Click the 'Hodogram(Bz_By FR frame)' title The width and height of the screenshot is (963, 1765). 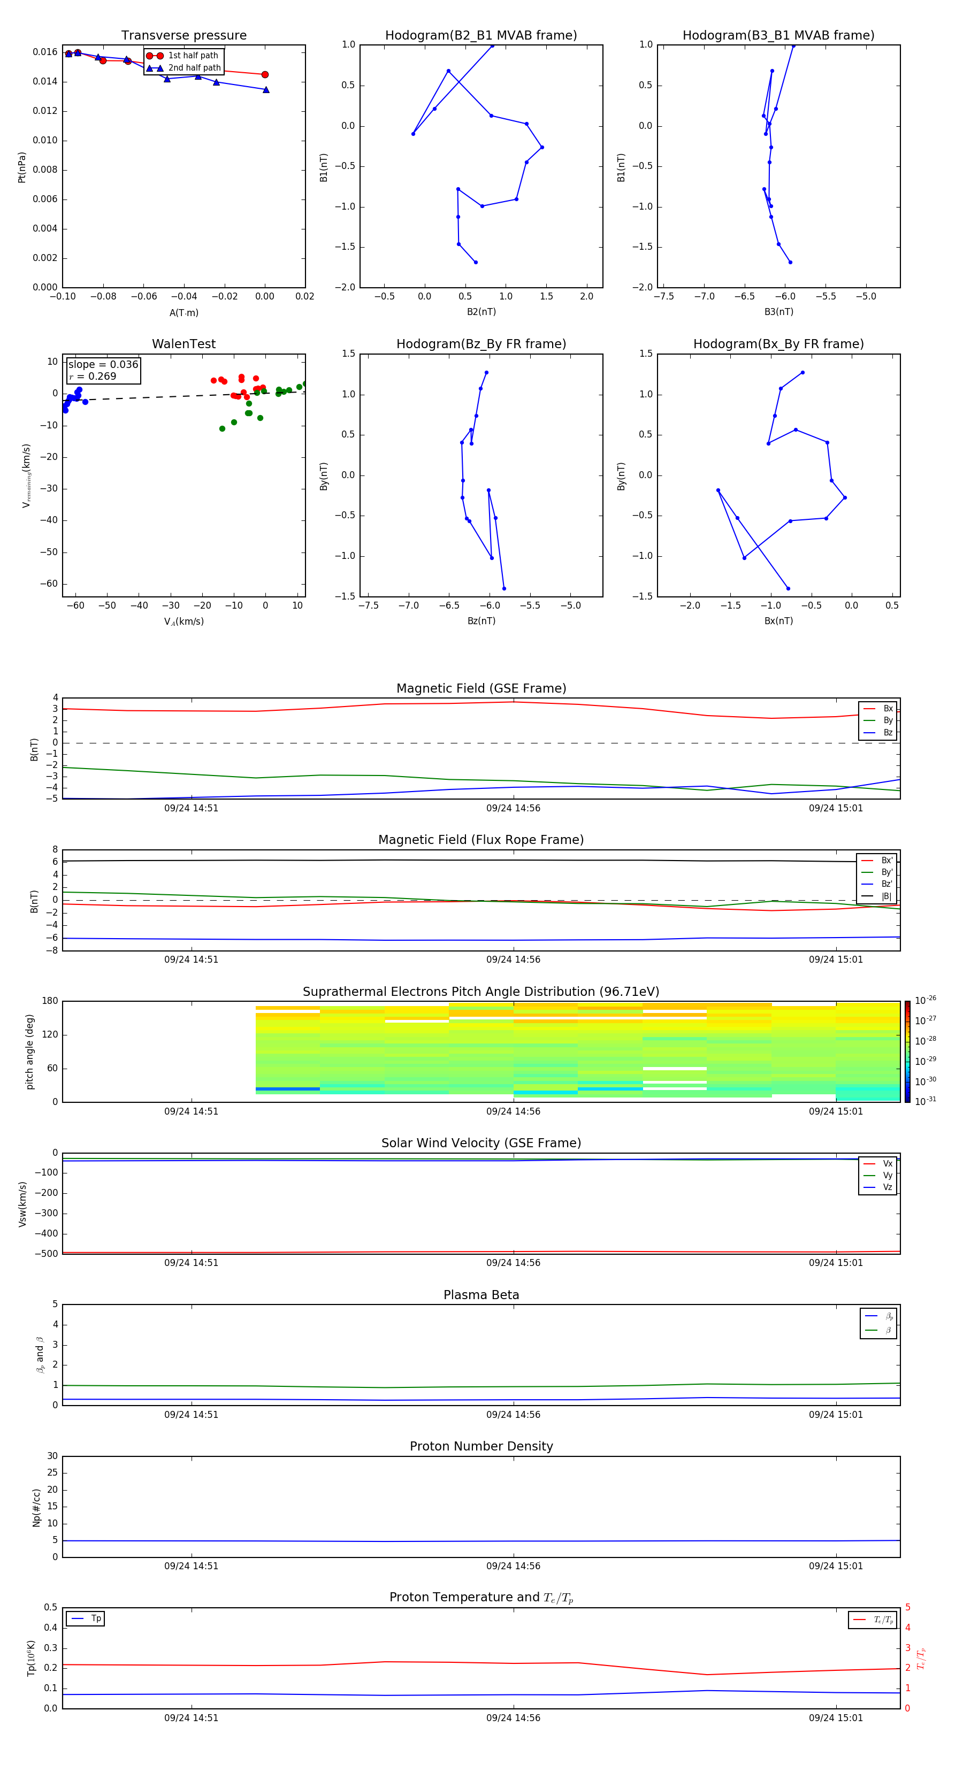pos(481,344)
